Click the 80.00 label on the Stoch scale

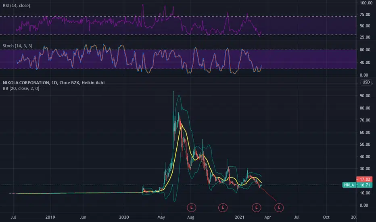pyautogui.click(x=365, y=50)
